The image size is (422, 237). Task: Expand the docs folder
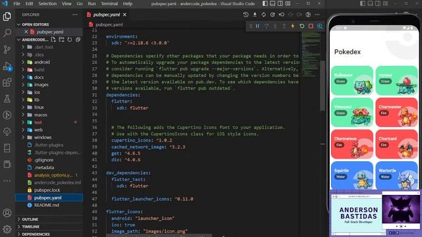(x=49, y=77)
